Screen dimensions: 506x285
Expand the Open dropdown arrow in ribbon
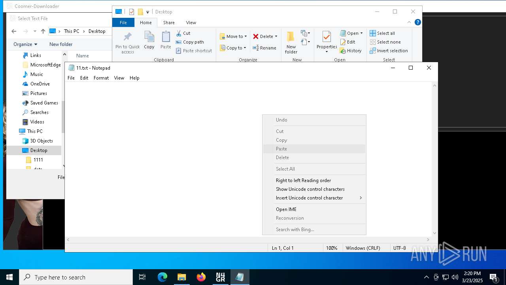pos(361,33)
